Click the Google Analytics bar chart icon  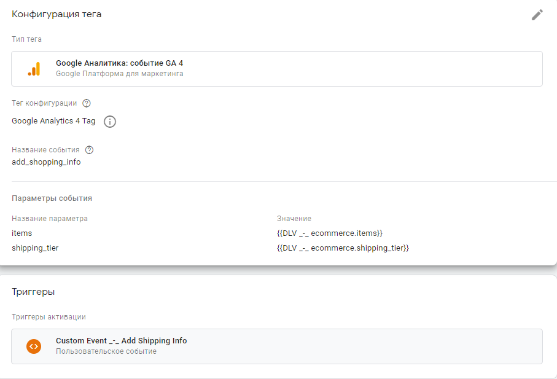coord(34,69)
